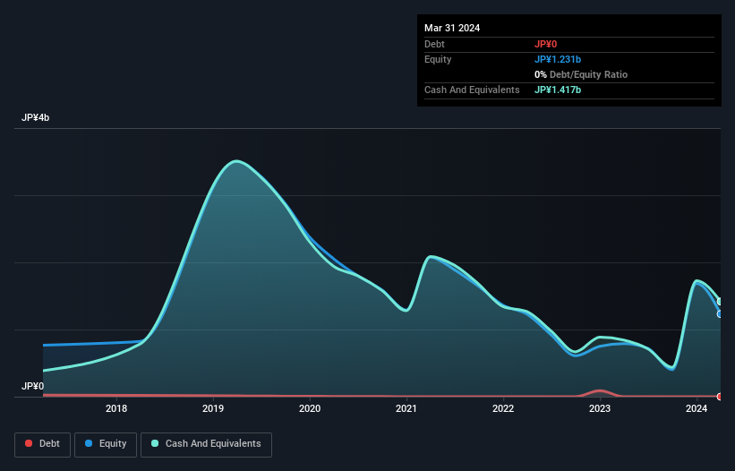735x471 pixels.
Task: Click the 2023 x-axis label
Action: (600, 408)
